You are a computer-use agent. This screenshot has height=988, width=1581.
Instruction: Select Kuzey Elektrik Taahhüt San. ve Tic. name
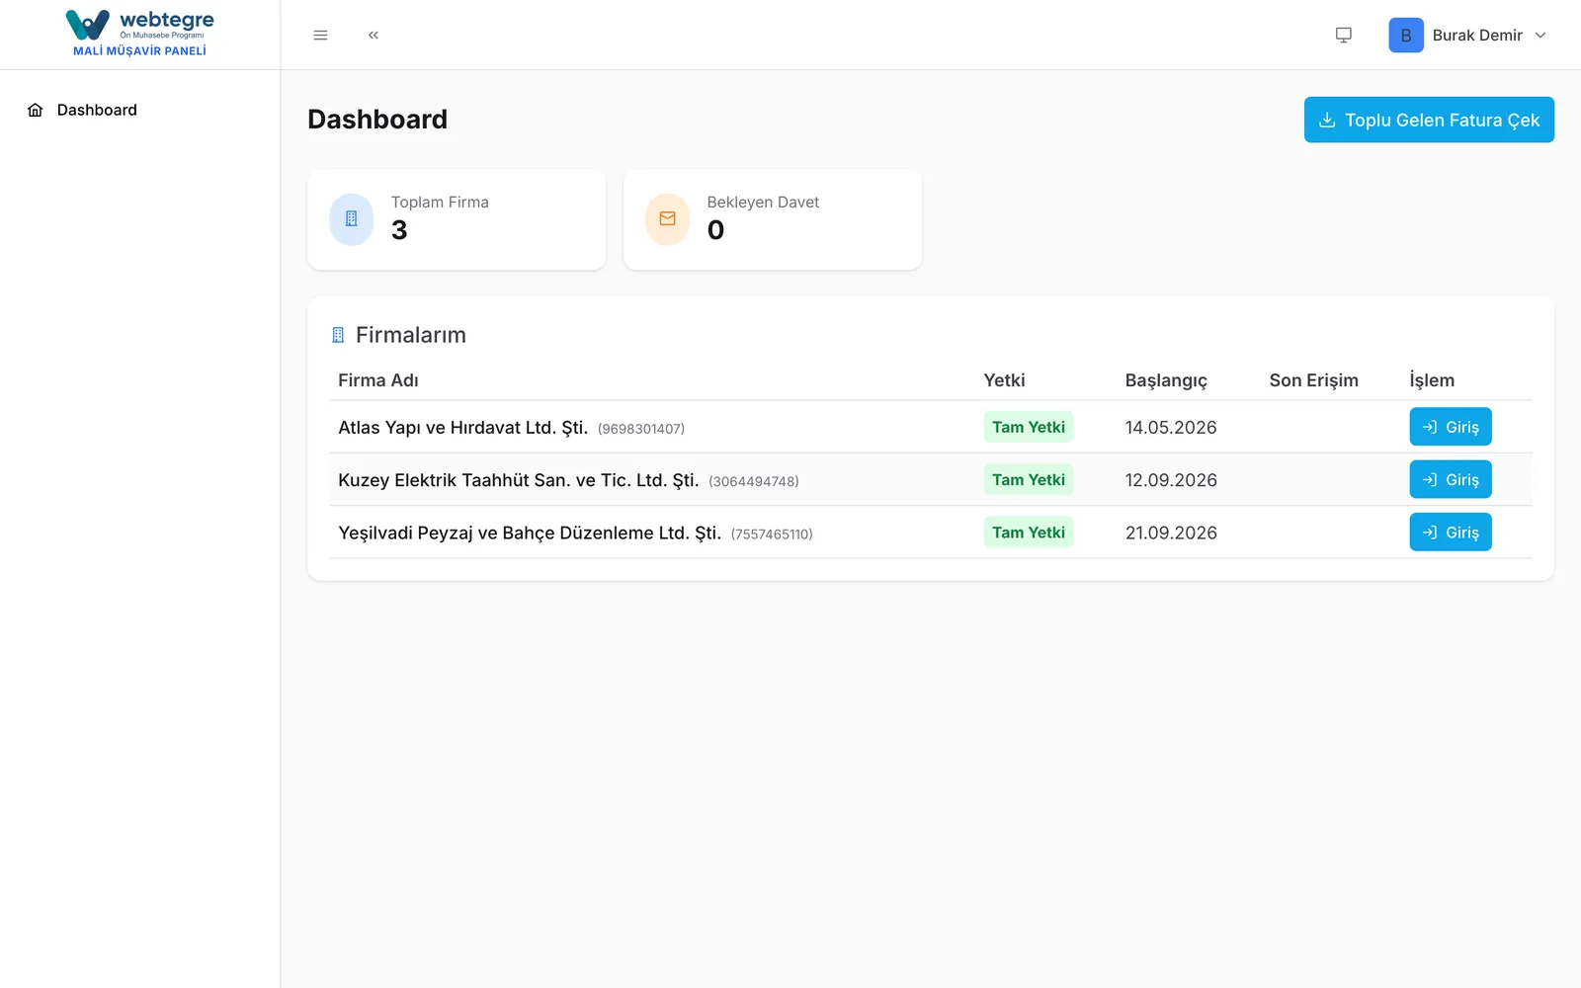519,480
